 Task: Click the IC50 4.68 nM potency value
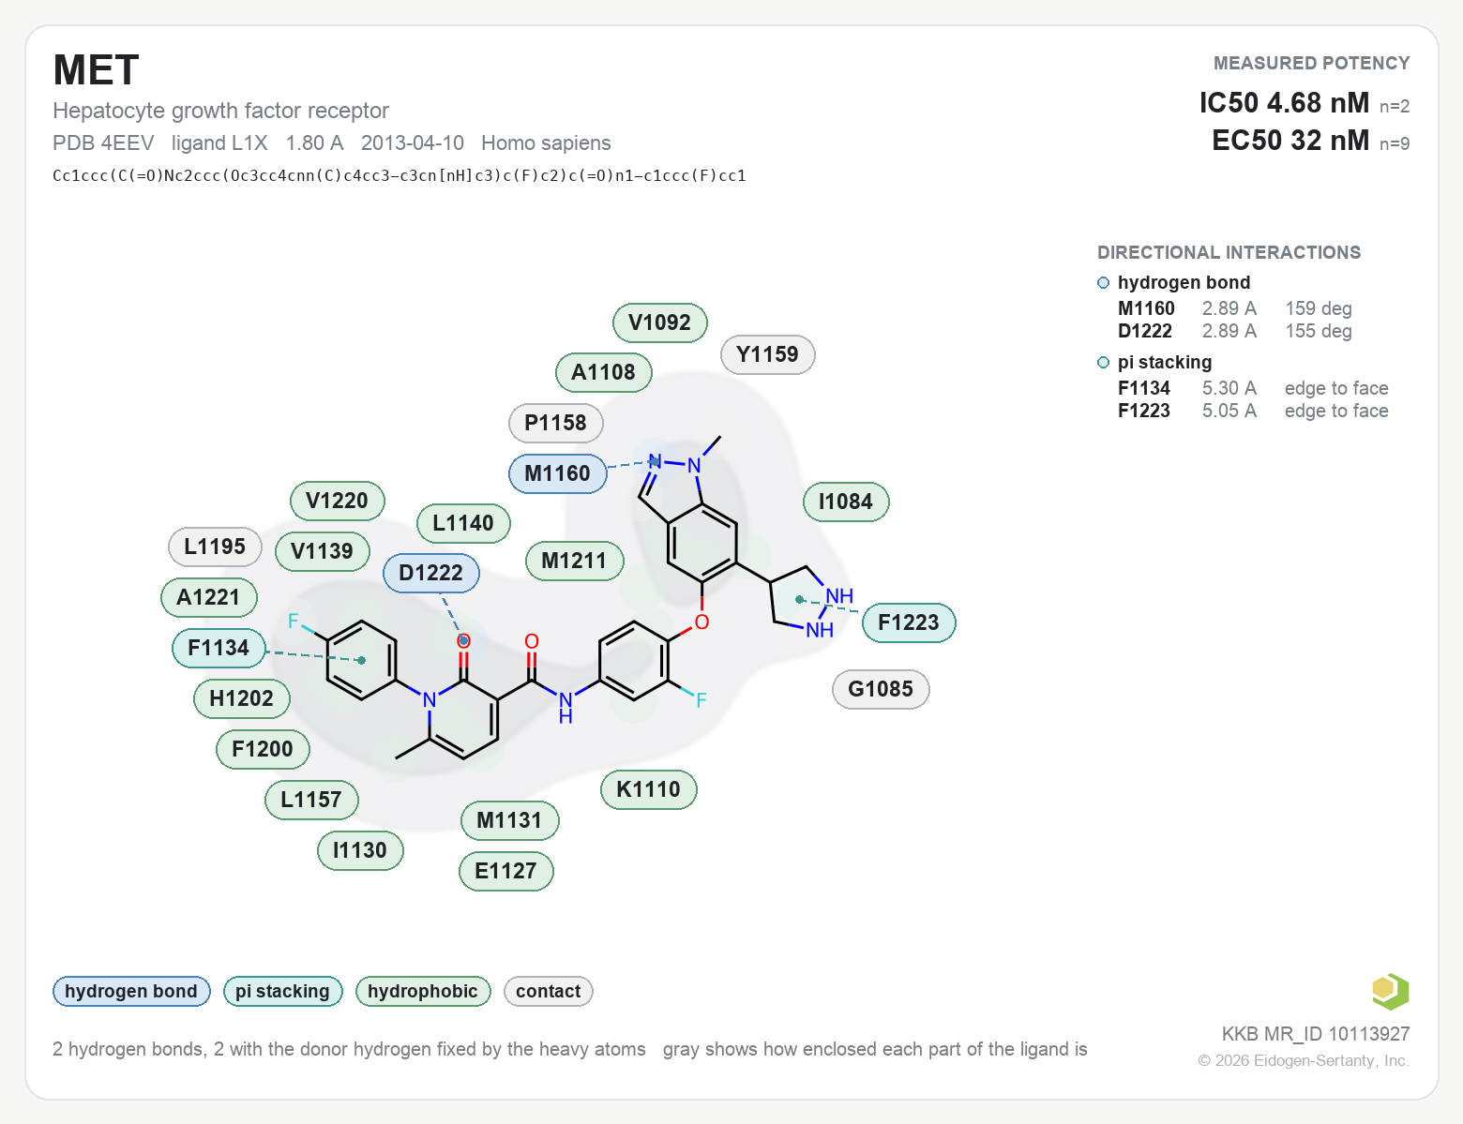[1284, 102]
